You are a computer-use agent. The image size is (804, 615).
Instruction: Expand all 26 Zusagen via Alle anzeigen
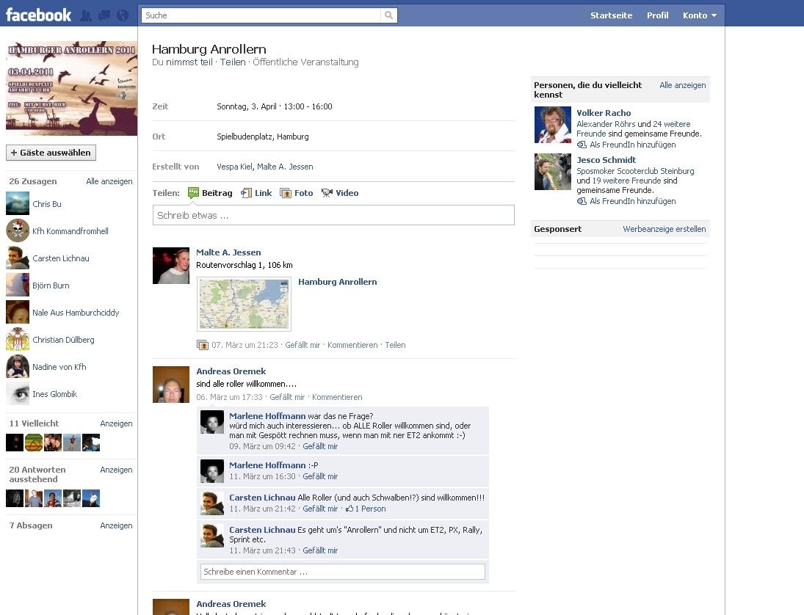click(109, 181)
